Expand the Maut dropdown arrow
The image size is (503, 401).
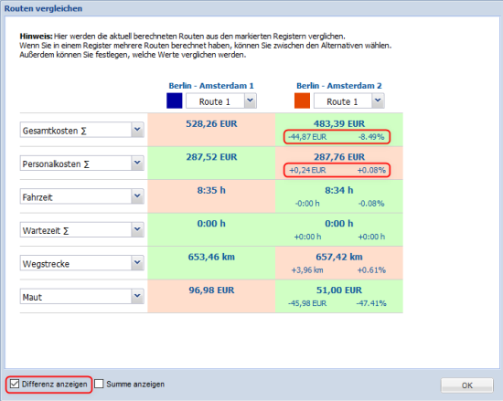137,296
